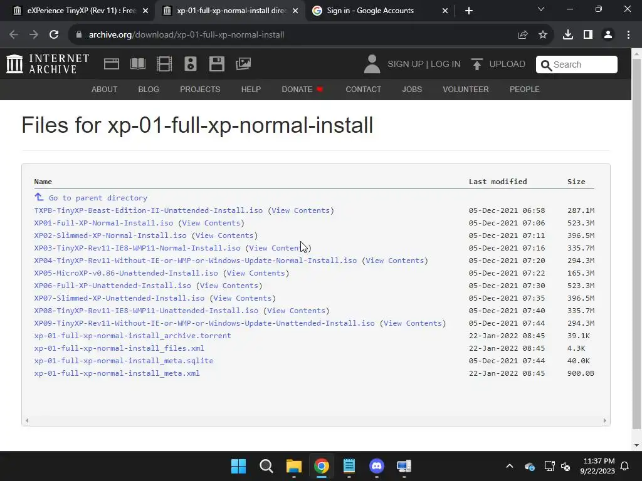Open the ABOUT menu item
This screenshot has height=481, width=642.
[105, 89]
